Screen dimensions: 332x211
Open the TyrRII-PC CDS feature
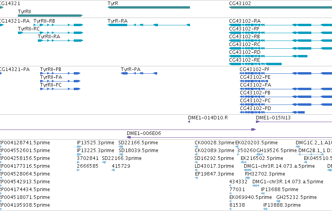pyautogui.click(x=60, y=89)
